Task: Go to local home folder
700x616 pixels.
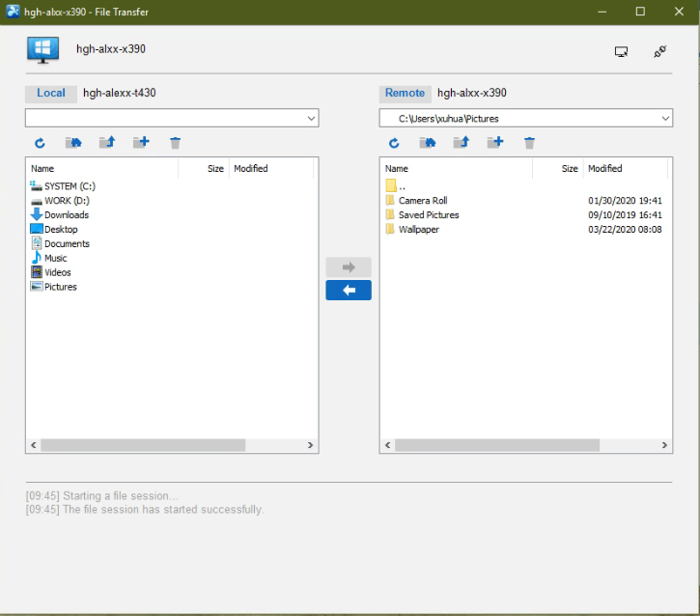Action: point(73,143)
